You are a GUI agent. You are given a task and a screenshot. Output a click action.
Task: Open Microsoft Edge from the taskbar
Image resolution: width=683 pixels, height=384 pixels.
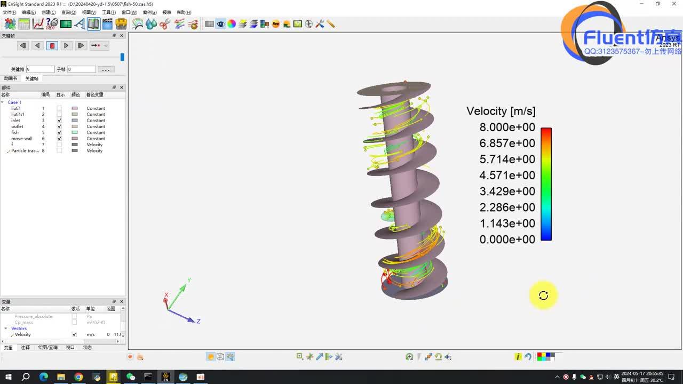click(43, 377)
